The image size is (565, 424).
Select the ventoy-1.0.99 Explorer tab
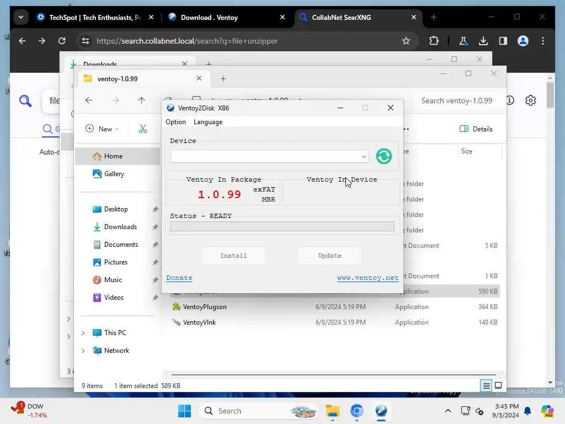coord(143,78)
